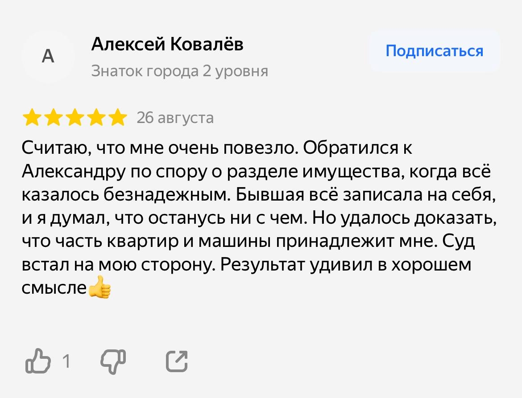Click the like count number 1

pos(66,361)
